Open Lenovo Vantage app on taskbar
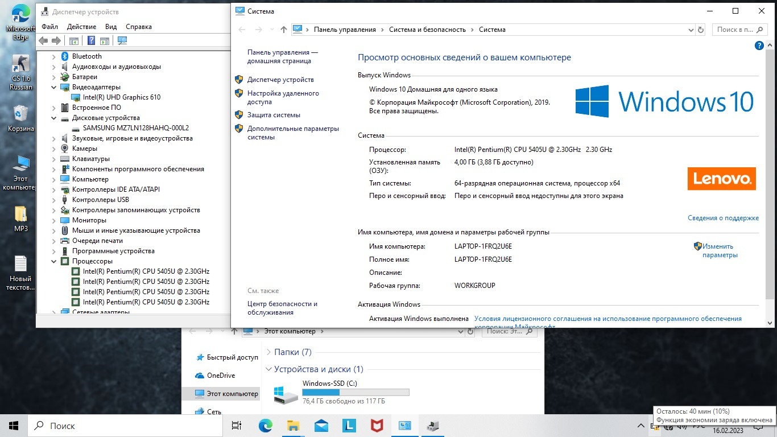This screenshot has width=777, height=437. [x=349, y=426]
